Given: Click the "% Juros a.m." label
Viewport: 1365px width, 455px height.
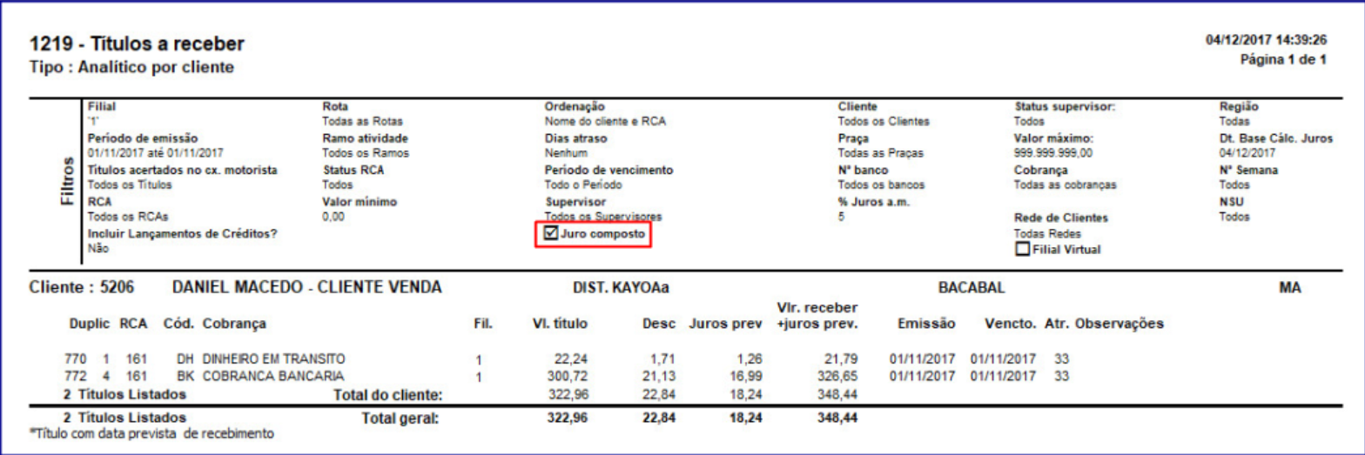Looking at the screenshot, I should click(x=873, y=202).
